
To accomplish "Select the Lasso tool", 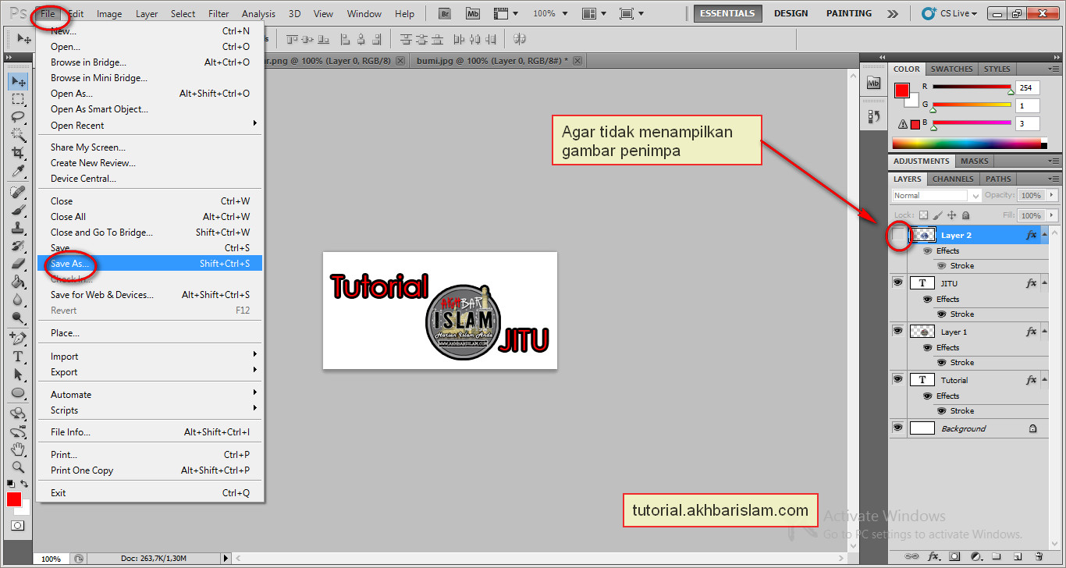I will point(18,116).
